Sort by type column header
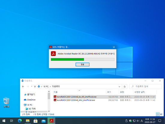Image resolution: width=165 pixels, height=124 pixels. coord(122,92)
